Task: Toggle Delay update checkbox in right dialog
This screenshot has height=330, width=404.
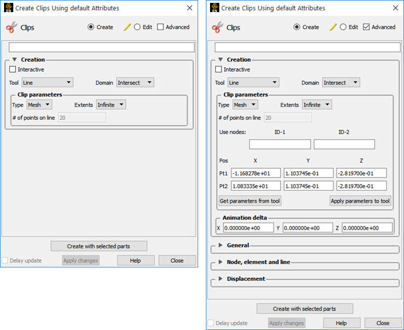Action: coord(211,322)
